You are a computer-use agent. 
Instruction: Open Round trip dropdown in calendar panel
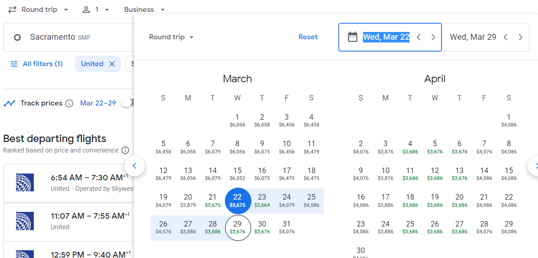pos(171,37)
